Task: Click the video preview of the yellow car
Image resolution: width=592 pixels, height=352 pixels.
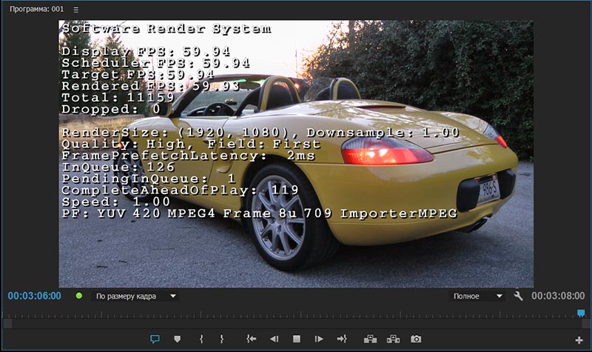Action: coord(296,154)
